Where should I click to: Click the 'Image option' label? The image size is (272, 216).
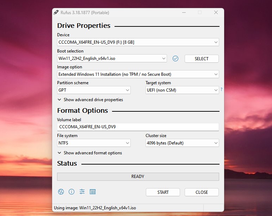pos(69,67)
